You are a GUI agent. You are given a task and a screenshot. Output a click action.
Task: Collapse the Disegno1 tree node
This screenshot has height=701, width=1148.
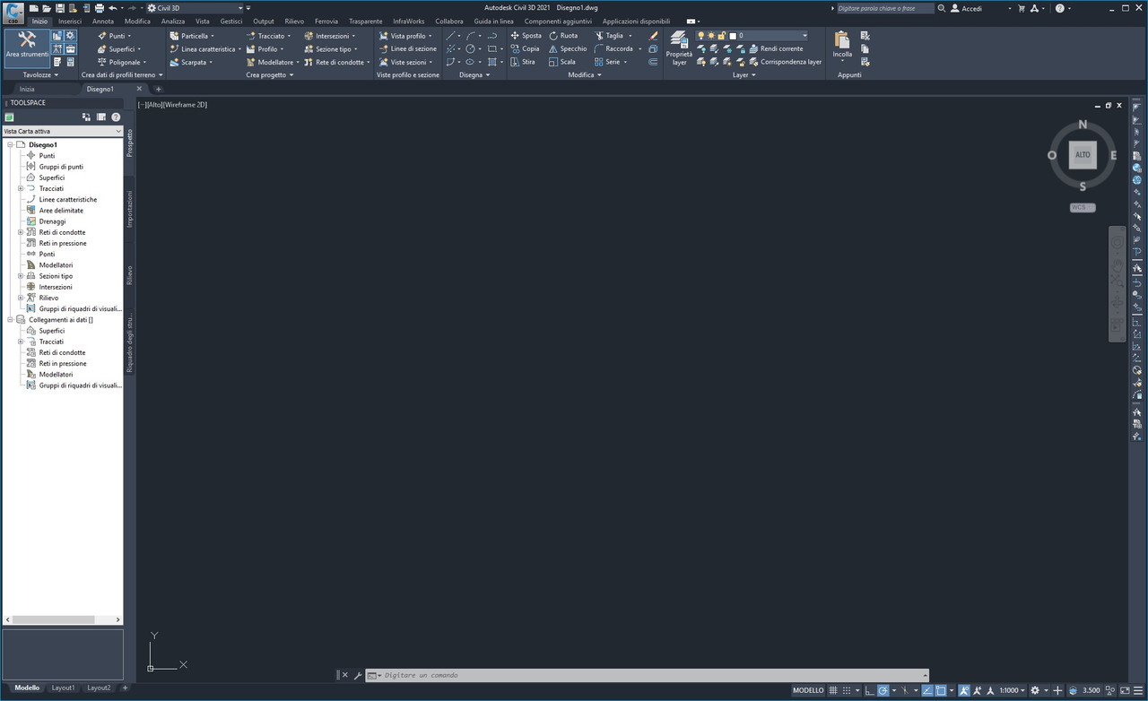(10, 144)
